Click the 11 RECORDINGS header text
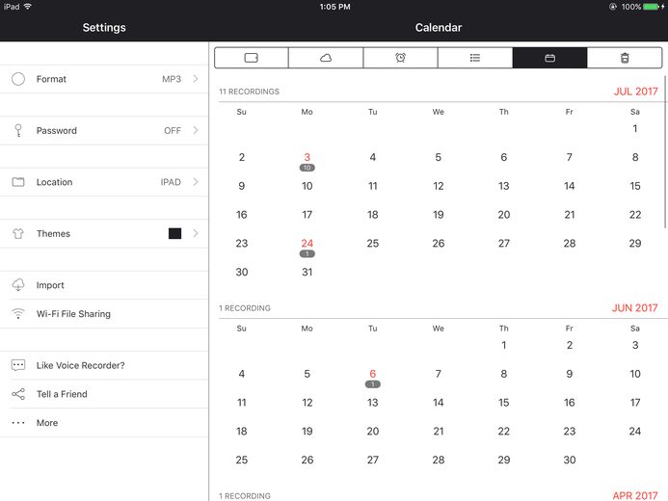This screenshot has width=668, height=501. (250, 92)
